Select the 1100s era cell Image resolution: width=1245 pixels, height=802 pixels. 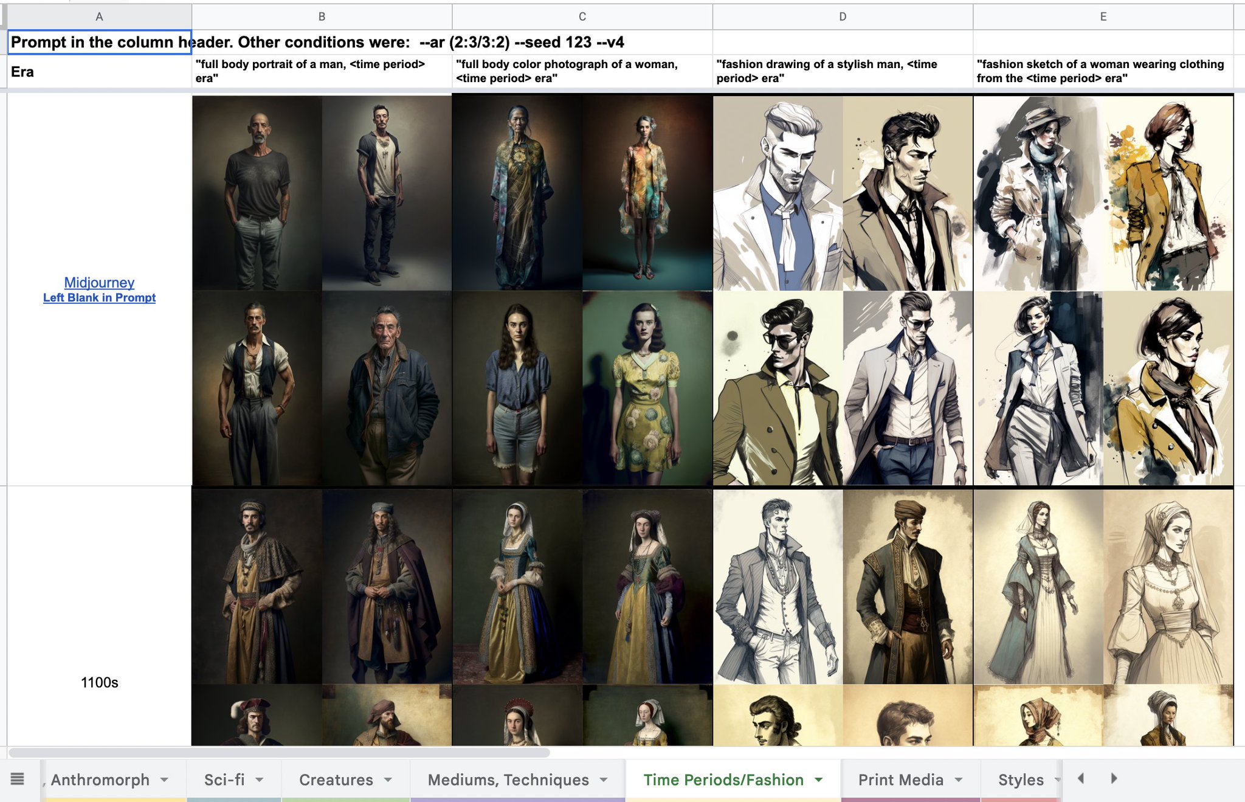[99, 682]
